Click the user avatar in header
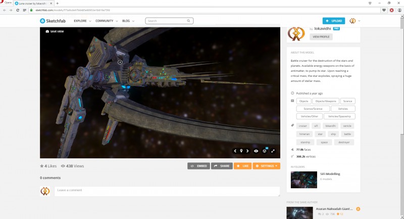Image resolution: width=404 pixels, height=219 pixels. (352, 21)
